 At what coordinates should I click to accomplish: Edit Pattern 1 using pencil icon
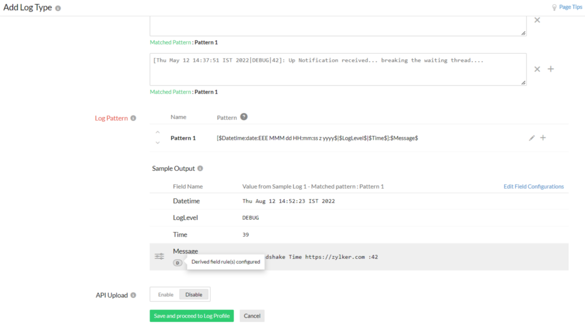tap(532, 138)
